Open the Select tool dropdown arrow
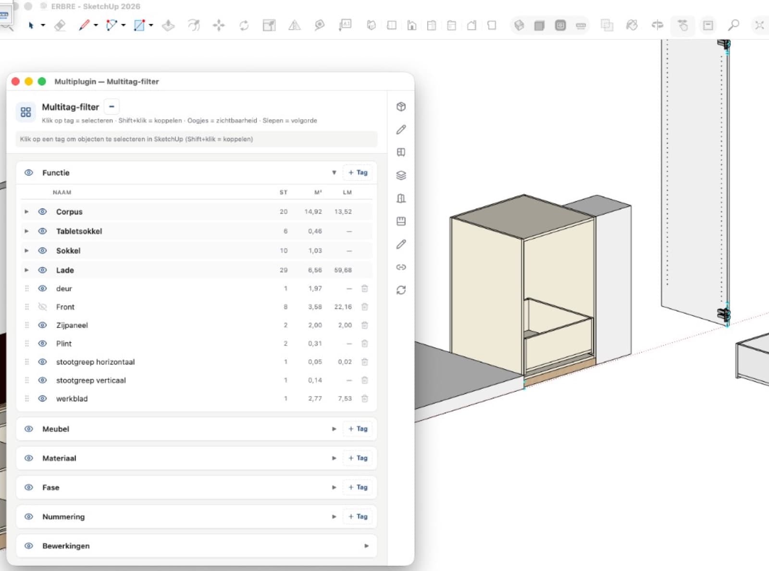The width and height of the screenshot is (769, 571). point(43,25)
